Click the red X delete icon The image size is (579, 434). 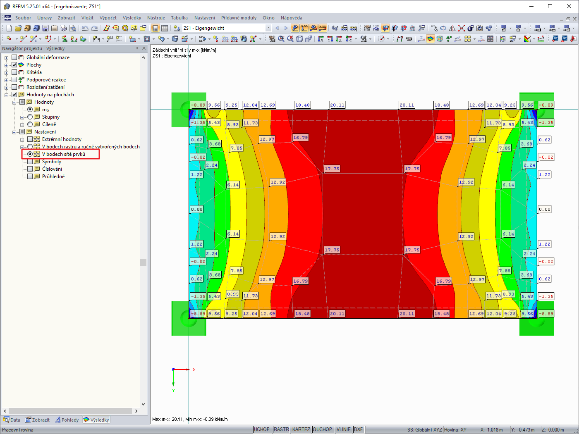462,28
